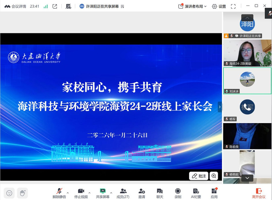Click the 批注 annotate button

(x=199, y=176)
